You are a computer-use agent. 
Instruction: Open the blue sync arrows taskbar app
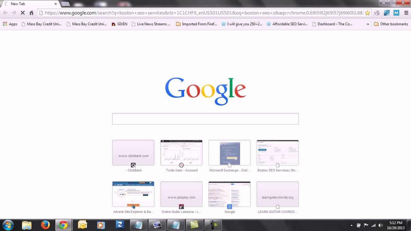(x=120, y=225)
